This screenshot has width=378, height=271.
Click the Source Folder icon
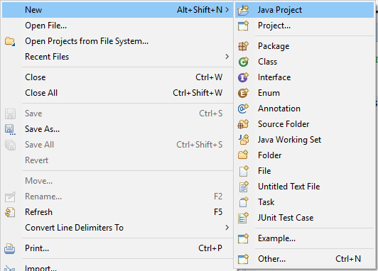point(243,124)
